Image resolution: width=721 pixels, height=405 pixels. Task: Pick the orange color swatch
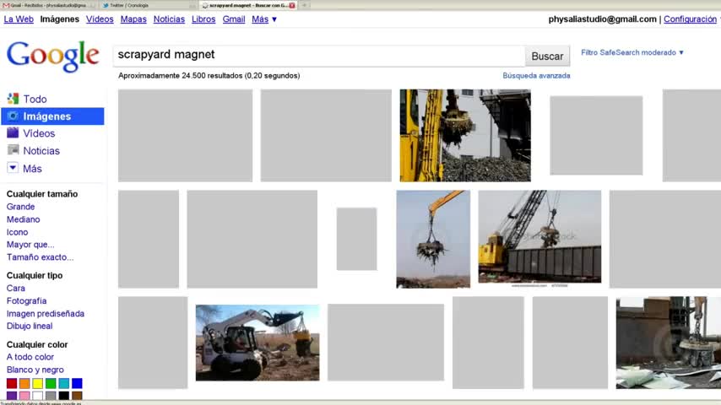[24, 383]
